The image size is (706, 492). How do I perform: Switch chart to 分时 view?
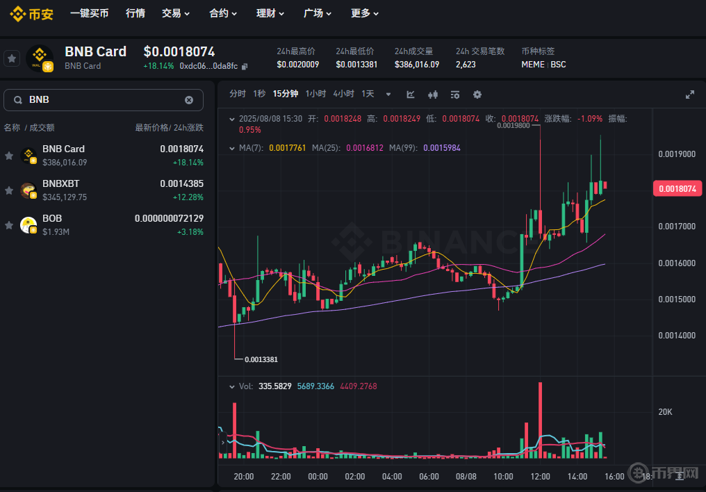pyautogui.click(x=237, y=94)
